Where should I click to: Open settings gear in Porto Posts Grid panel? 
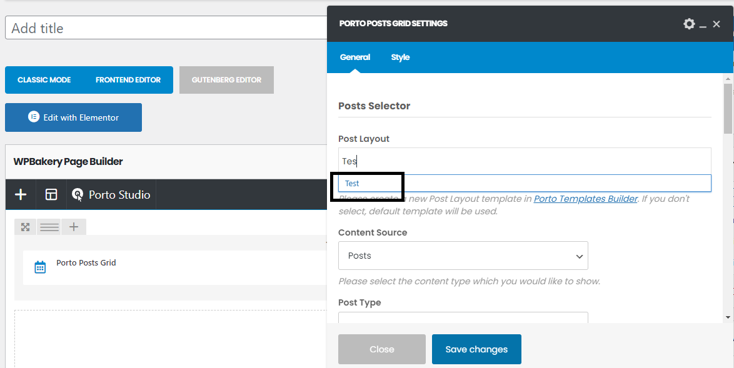[689, 24]
